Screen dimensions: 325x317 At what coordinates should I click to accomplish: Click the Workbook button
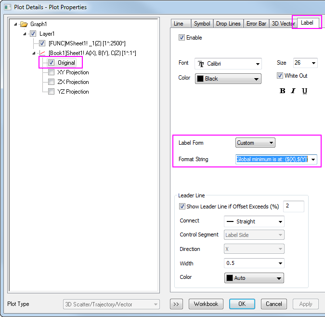(206, 304)
